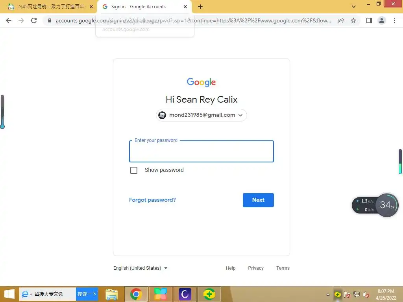Click the green plus tray icon

[337, 295]
